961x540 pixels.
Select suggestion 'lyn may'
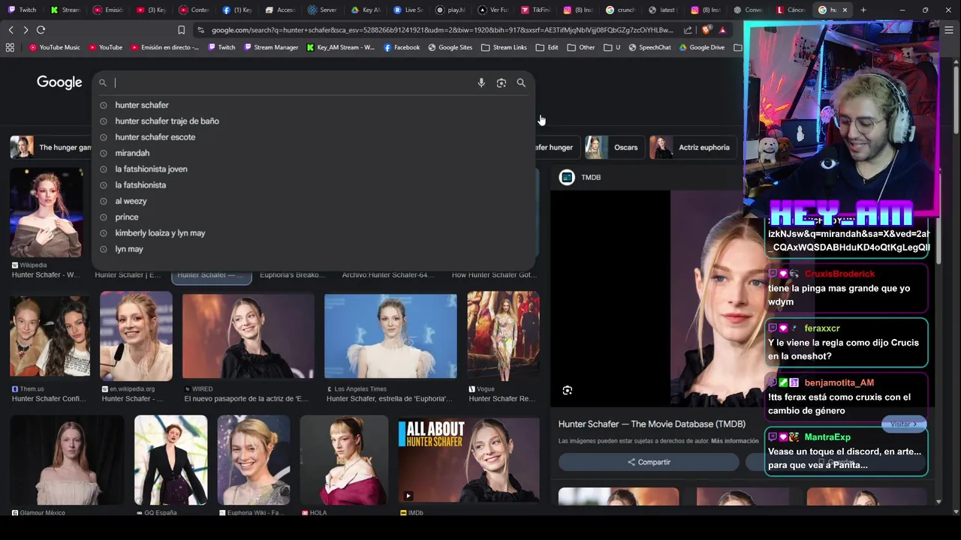pos(314,249)
